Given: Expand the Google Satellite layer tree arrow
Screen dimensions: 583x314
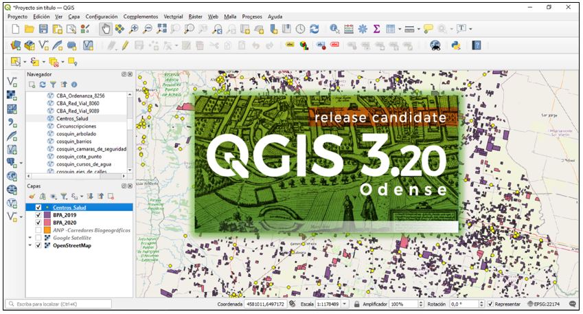Looking at the screenshot, I should (30, 238).
